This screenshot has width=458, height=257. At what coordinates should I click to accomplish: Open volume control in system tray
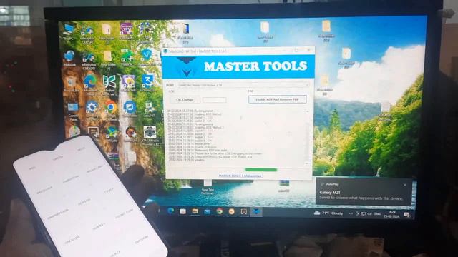pyautogui.click(x=369, y=214)
